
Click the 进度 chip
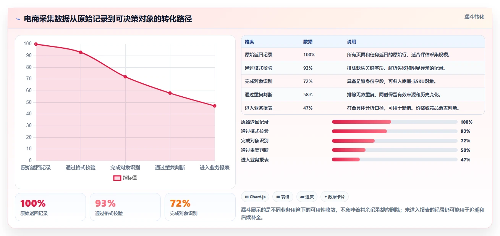point(307,197)
